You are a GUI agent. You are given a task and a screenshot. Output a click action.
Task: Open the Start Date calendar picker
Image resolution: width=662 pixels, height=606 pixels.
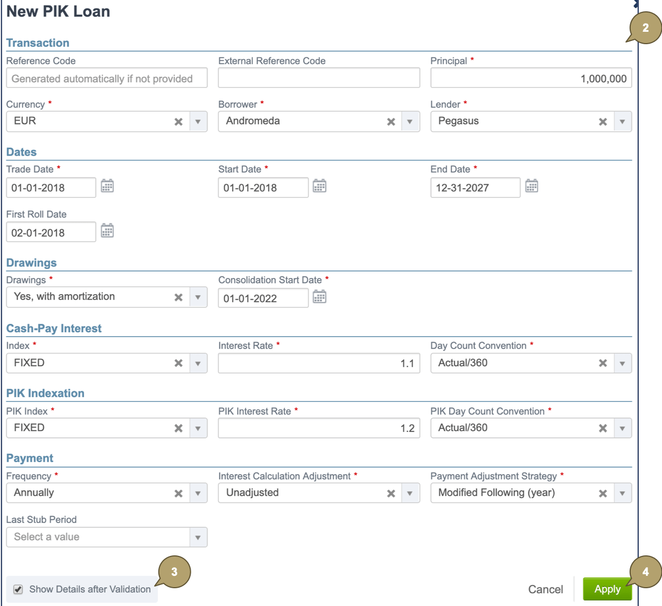(319, 187)
